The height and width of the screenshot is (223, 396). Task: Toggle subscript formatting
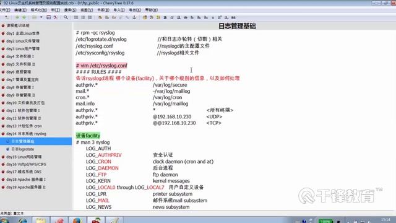pyautogui.click(x=226, y=17)
